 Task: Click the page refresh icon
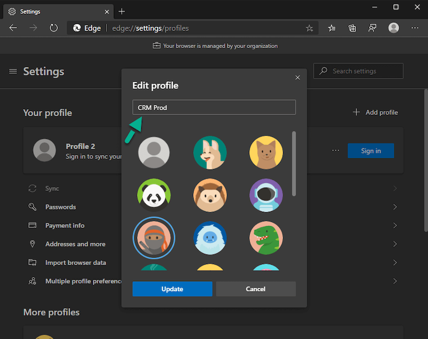tap(53, 28)
